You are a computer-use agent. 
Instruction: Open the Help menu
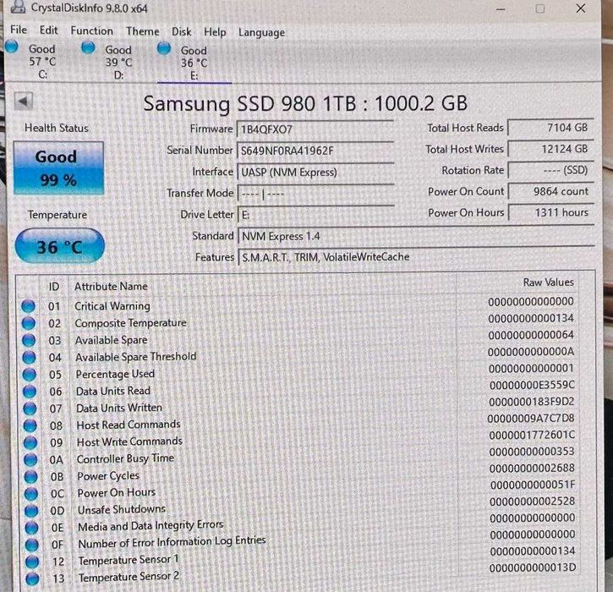[x=215, y=32]
